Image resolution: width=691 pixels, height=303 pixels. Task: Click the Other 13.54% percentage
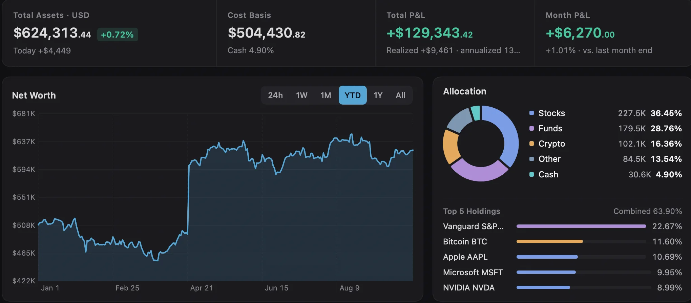(x=666, y=159)
